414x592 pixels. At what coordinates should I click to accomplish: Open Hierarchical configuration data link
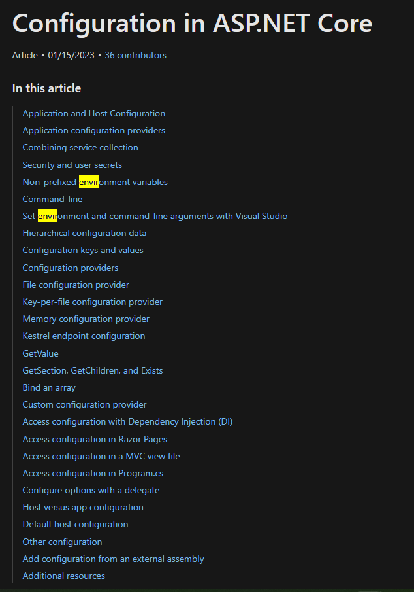(84, 233)
